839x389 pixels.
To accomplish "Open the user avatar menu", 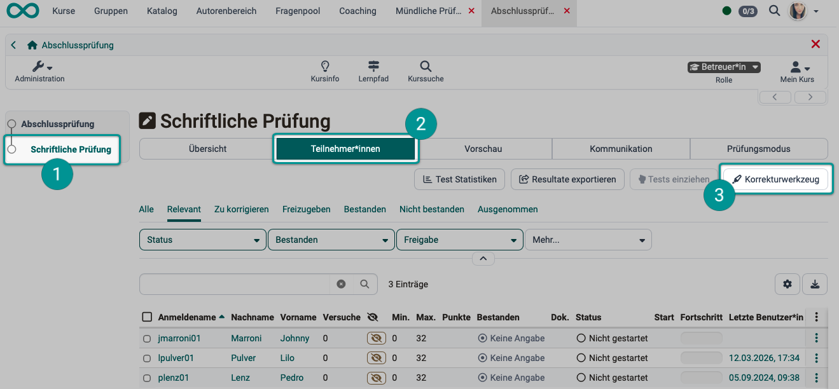I will coord(803,11).
